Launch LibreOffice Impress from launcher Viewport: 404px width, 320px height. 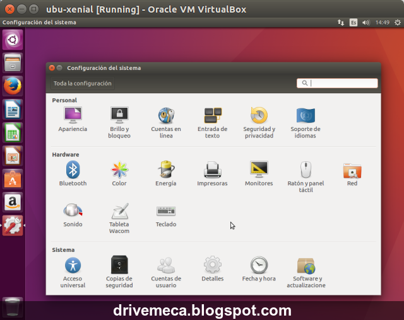(x=13, y=156)
